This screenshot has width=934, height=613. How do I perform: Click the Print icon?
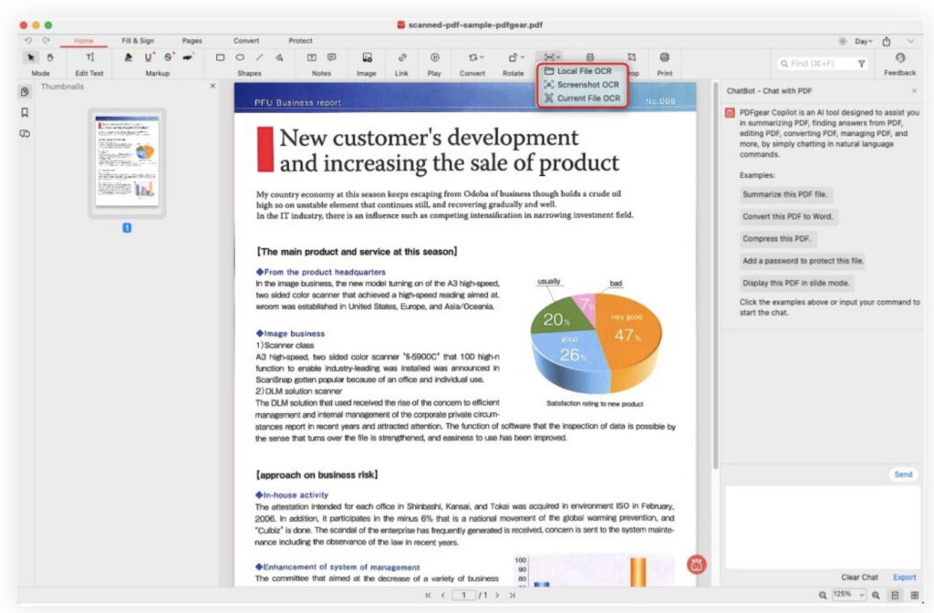point(664,57)
